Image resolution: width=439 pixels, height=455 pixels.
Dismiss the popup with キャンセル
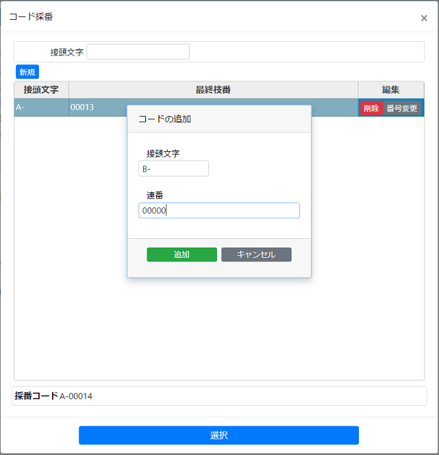[256, 255]
